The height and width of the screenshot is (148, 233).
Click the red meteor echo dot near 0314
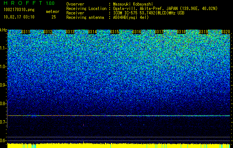pyautogui.click(x=83, y=125)
